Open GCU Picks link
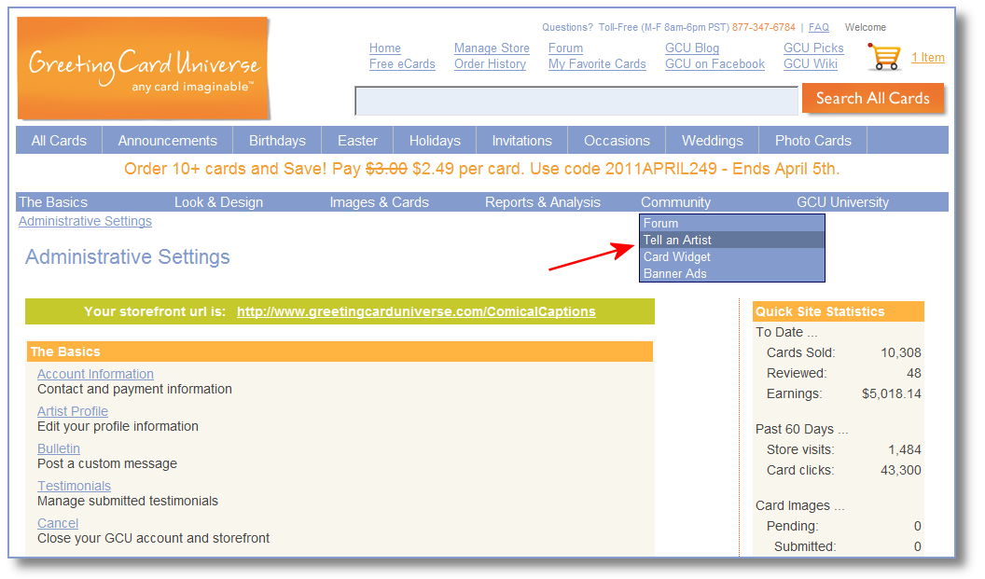 813,48
